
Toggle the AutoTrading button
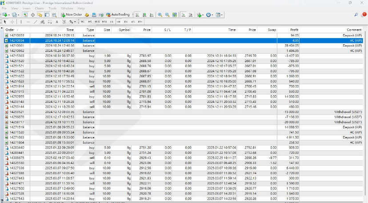[117, 15]
